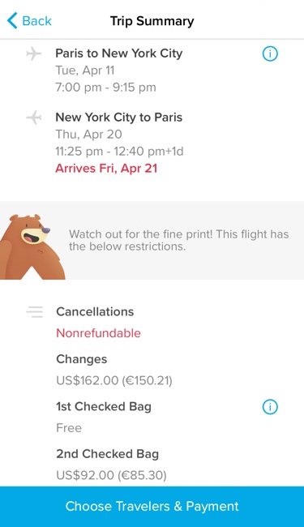The height and width of the screenshot is (527, 304).
Task: Go back using the Back label
Action: click(x=37, y=21)
